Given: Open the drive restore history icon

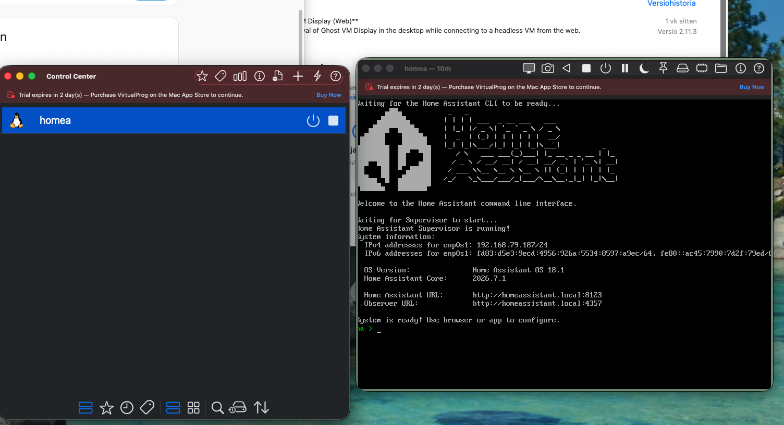Looking at the screenshot, I should (x=238, y=407).
